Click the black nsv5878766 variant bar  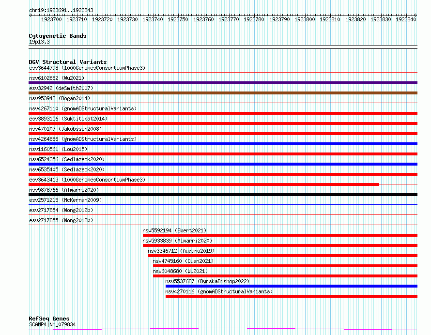pos(223,195)
